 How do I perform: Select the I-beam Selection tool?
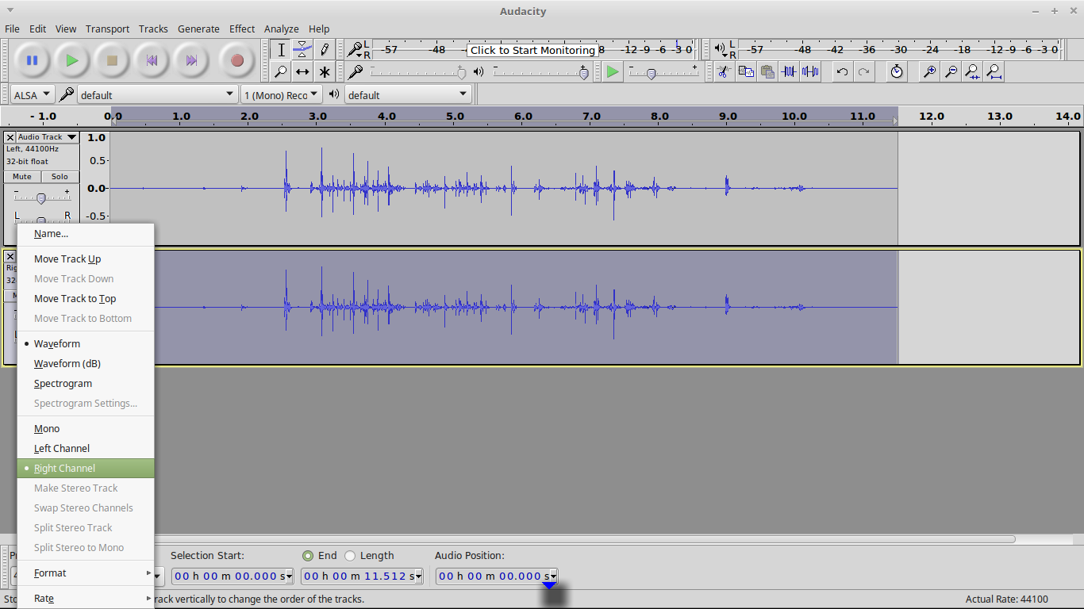(x=281, y=50)
